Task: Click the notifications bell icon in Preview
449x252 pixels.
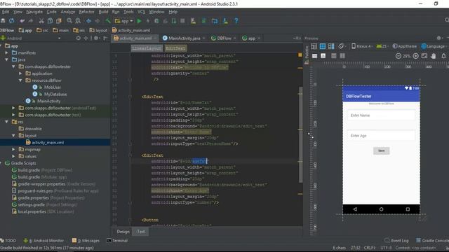Action: coord(443,56)
